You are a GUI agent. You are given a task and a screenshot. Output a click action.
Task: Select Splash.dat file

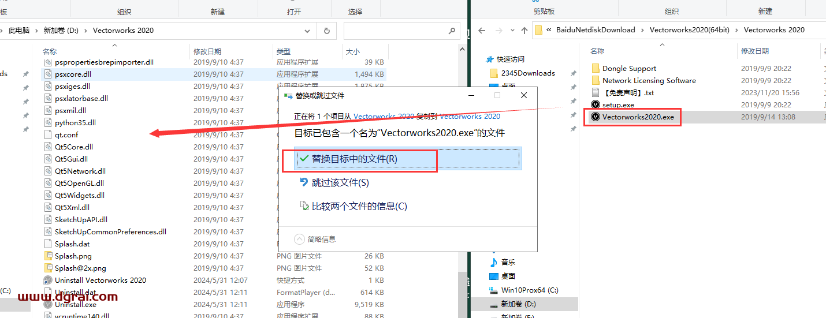(x=72, y=244)
